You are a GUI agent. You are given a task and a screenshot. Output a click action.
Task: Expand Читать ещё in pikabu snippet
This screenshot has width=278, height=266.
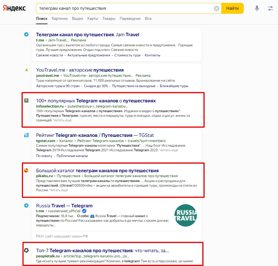(x=58, y=190)
